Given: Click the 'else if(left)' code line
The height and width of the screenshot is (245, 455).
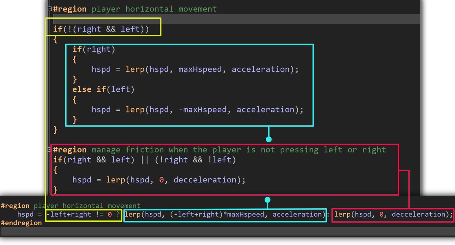Looking at the screenshot, I should pos(104,89).
